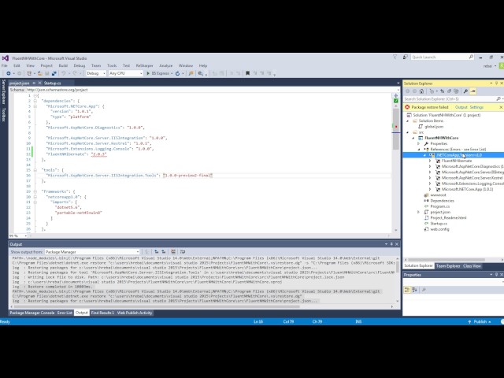The width and height of the screenshot is (504, 378).
Task: Expand the Properties node in Solution Explorer
Action: point(419,143)
